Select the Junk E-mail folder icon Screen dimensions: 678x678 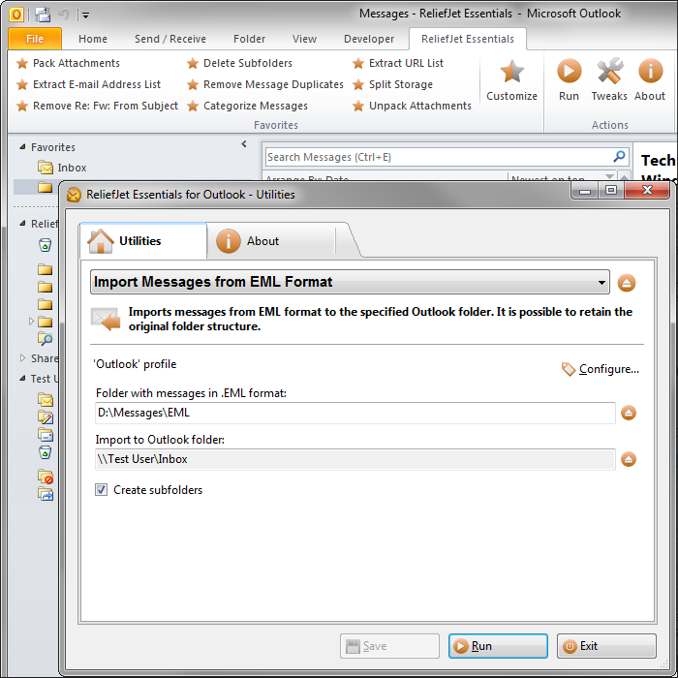[x=45, y=477]
